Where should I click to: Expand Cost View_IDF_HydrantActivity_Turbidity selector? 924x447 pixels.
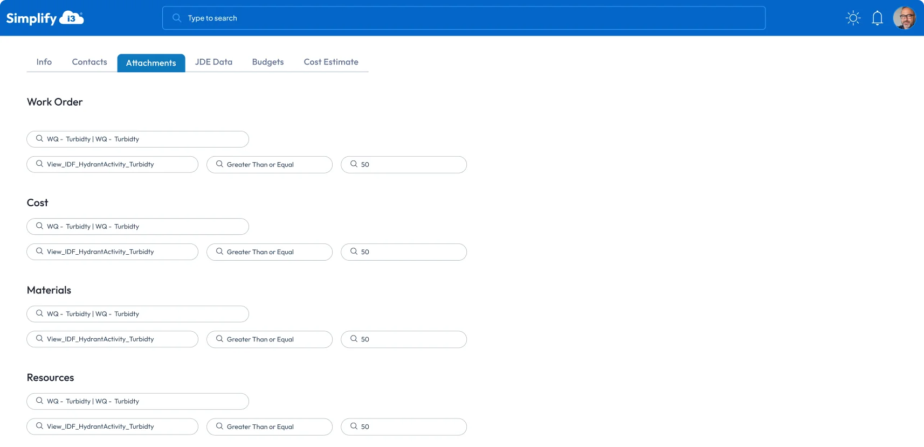pos(112,252)
